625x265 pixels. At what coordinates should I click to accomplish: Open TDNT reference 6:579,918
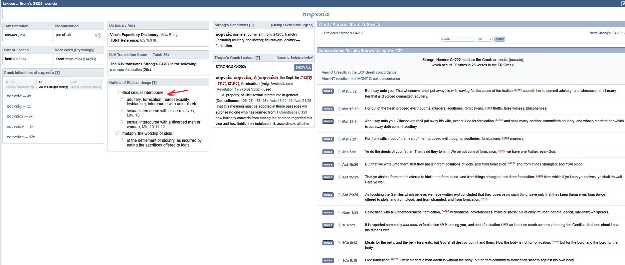pyautogui.click(x=148, y=40)
